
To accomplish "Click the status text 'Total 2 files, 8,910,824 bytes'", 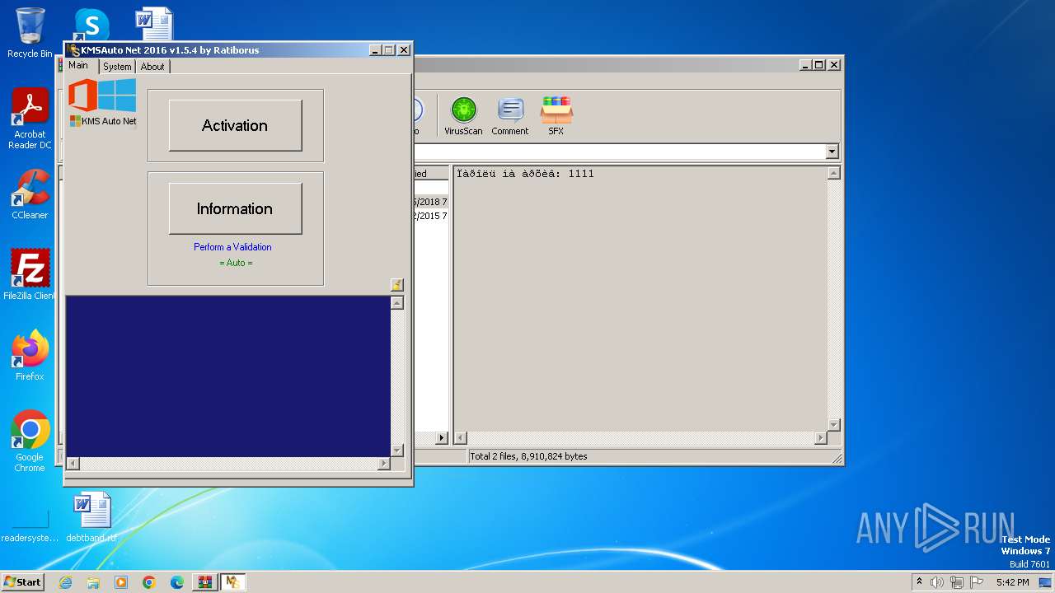I will click(528, 456).
